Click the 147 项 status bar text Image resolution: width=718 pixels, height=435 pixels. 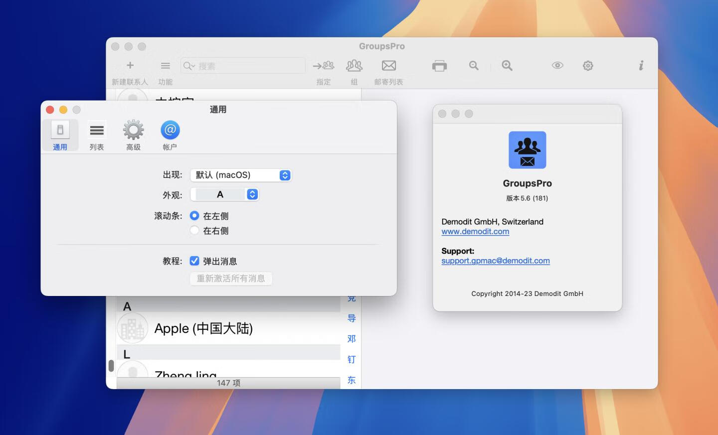coord(228,383)
